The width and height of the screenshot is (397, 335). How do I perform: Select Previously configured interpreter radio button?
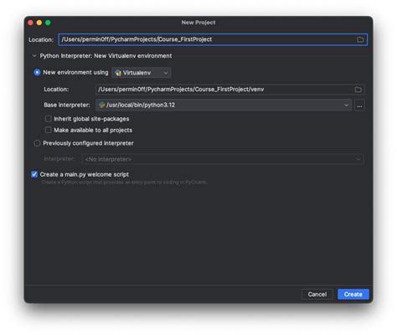[37, 143]
